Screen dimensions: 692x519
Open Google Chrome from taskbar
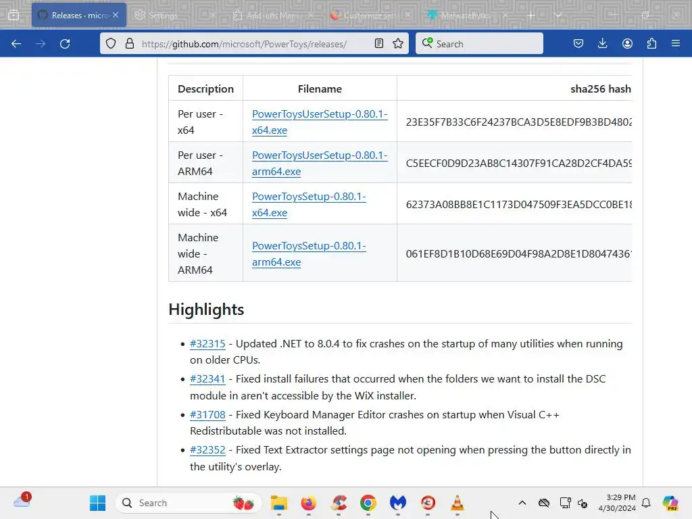pos(368,503)
